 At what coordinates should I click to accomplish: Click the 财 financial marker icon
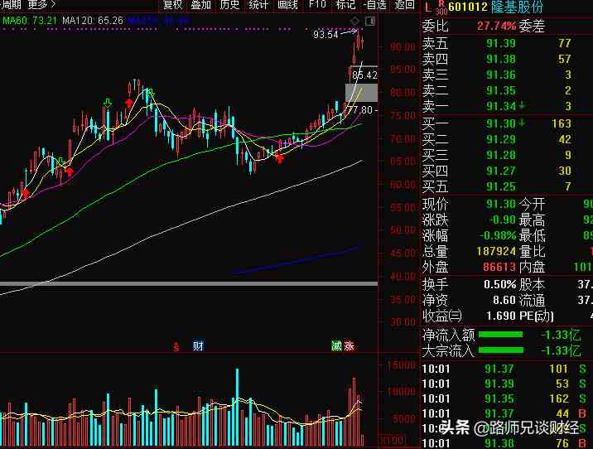pyautogui.click(x=198, y=345)
